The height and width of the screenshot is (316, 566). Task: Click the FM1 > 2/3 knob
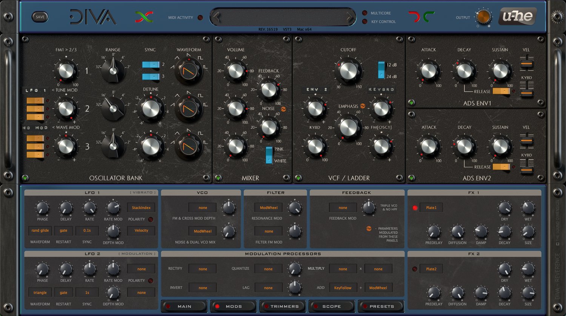(x=66, y=71)
